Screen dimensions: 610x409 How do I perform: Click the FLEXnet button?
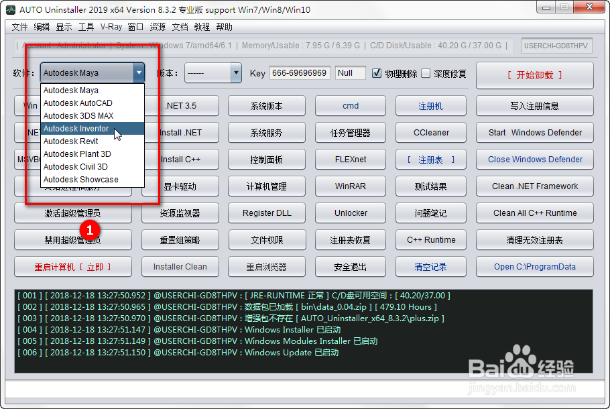click(x=350, y=160)
